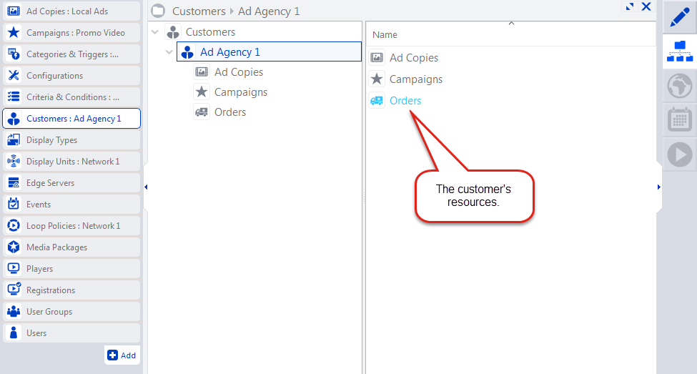Select Ad Copies under Ad Agency 1 tree

coord(239,72)
